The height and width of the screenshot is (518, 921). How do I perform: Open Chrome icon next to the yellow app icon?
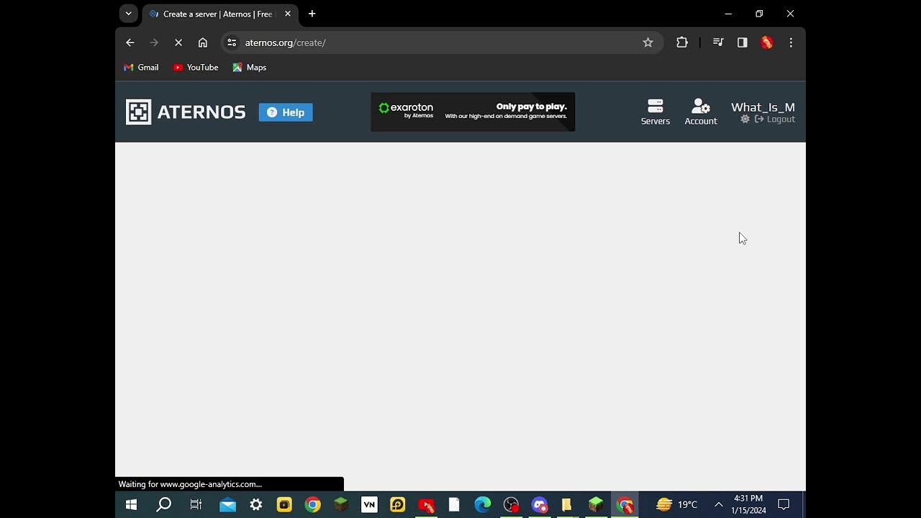point(312,505)
